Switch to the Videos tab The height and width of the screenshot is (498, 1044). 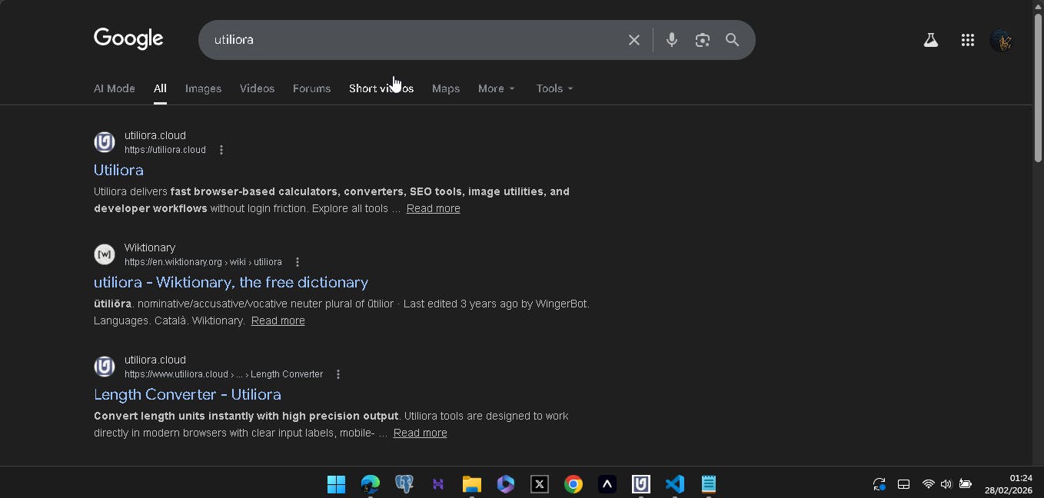point(257,88)
